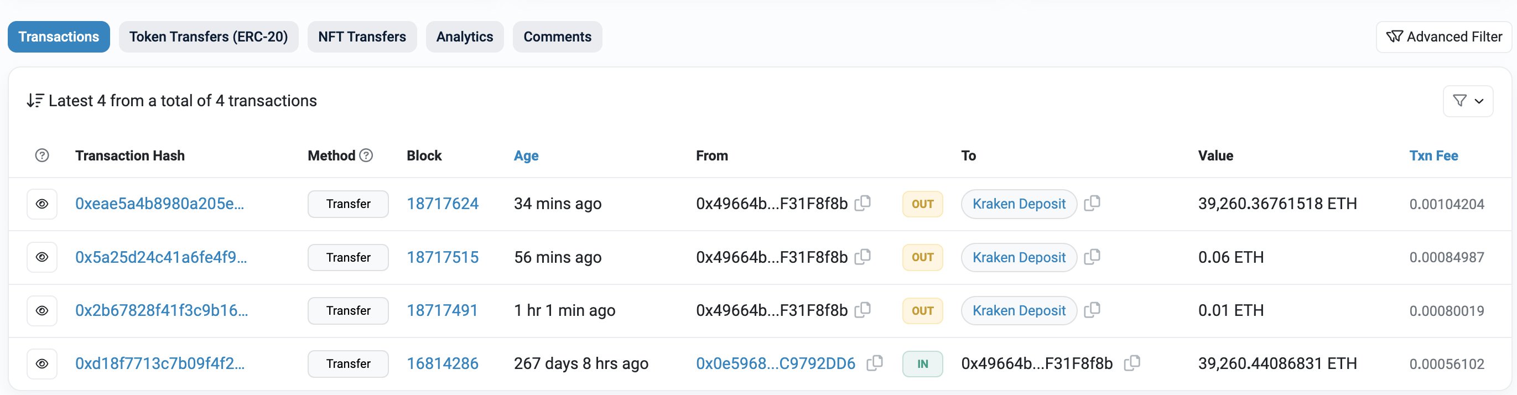
Task: Preview transaction 0x5a25d24c41a6fe4f9 with eye icon
Action: (x=42, y=257)
